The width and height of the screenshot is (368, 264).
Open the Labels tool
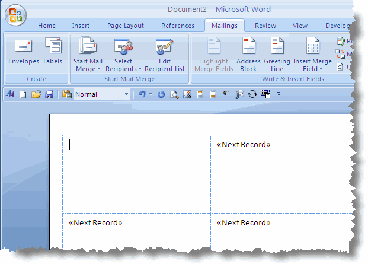click(x=53, y=52)
